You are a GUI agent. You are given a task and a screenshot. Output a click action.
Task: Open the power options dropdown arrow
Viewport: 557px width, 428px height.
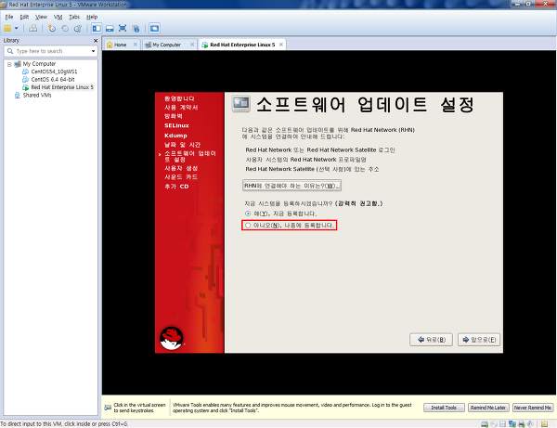click(17, 29)
